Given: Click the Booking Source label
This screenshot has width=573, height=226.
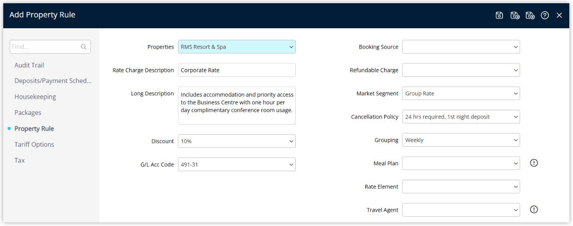Looking at the screenshot, I should (x=379, y=47).
